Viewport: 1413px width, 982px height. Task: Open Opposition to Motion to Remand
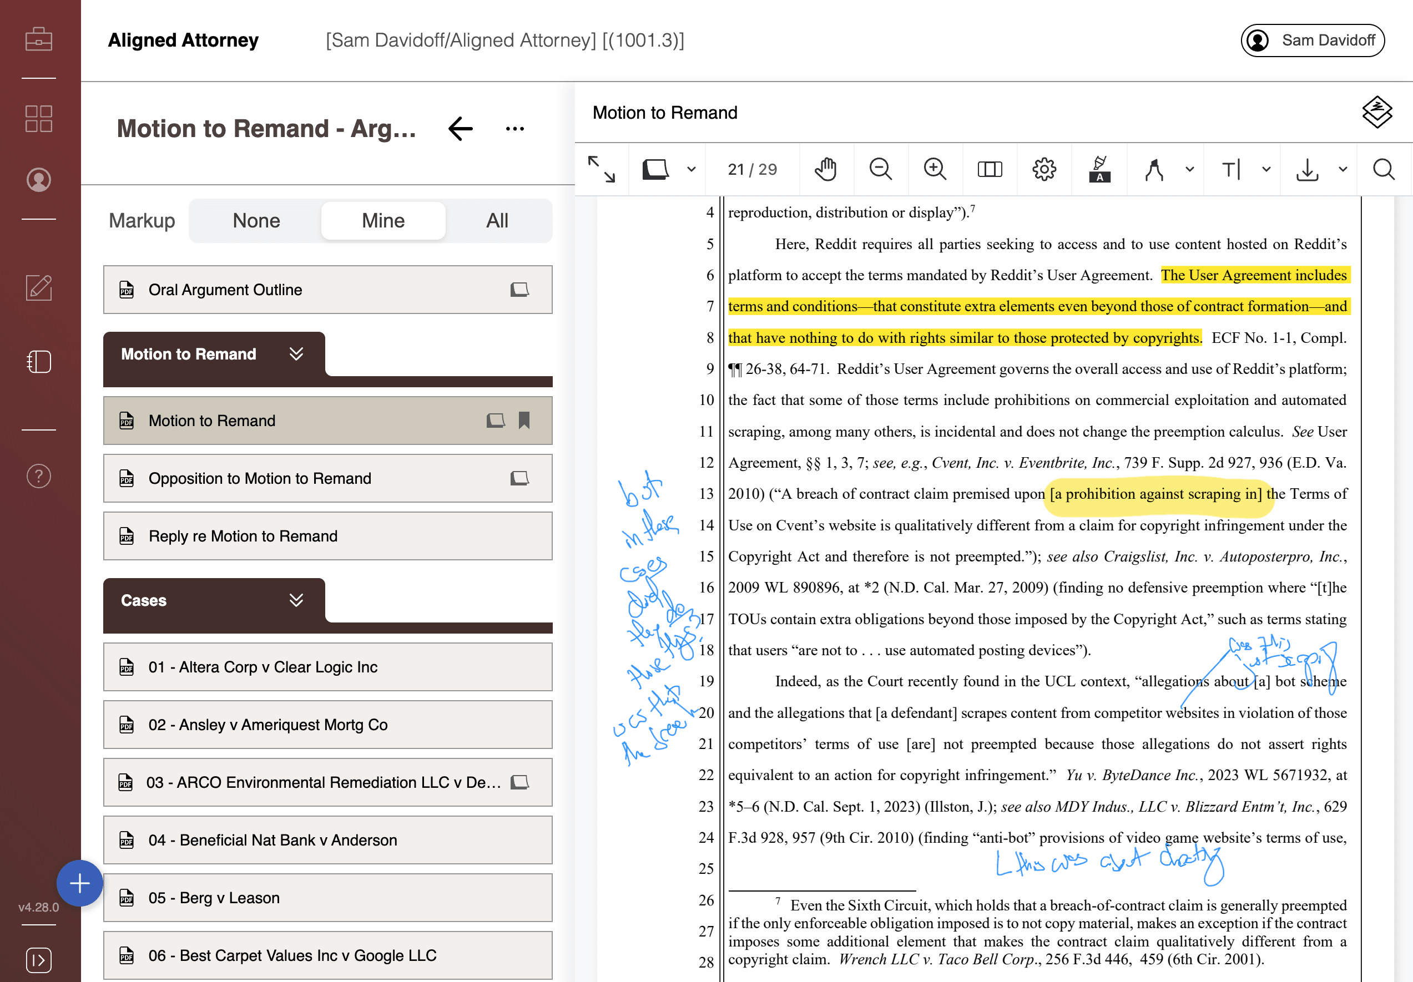point(260,478)
